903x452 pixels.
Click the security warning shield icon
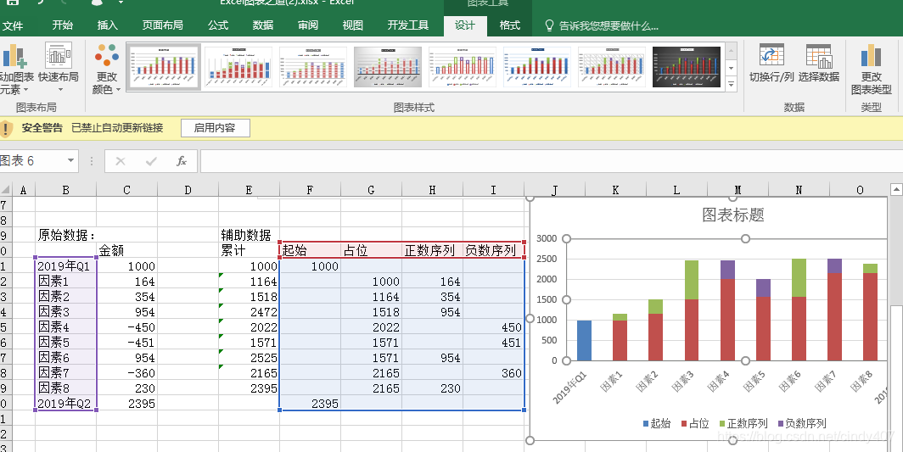click(6, 128)
